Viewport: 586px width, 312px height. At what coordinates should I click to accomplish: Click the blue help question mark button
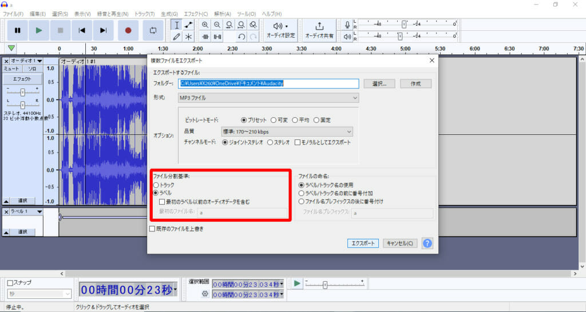(x=427, y=243)
